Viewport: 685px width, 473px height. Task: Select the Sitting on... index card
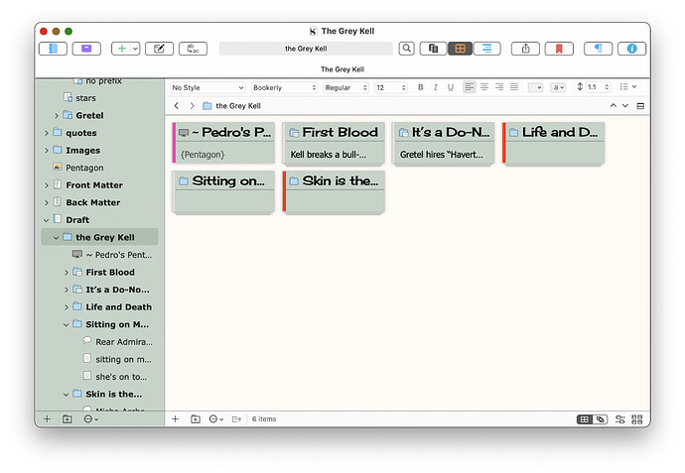[x=223, y=191]
